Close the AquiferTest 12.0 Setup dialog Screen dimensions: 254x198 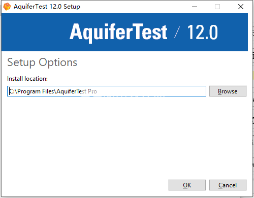click(x=241, y=7)
